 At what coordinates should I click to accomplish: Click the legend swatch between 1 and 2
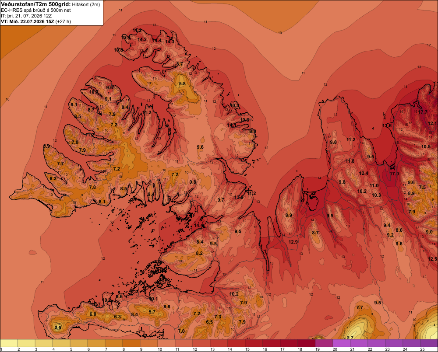pyautogui.click(x=9, y=343)
